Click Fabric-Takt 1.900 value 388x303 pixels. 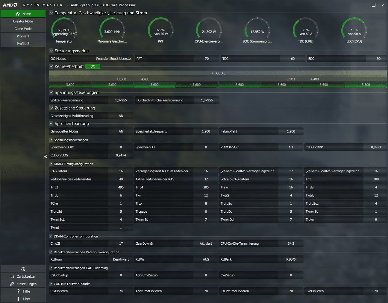(291, 131)
